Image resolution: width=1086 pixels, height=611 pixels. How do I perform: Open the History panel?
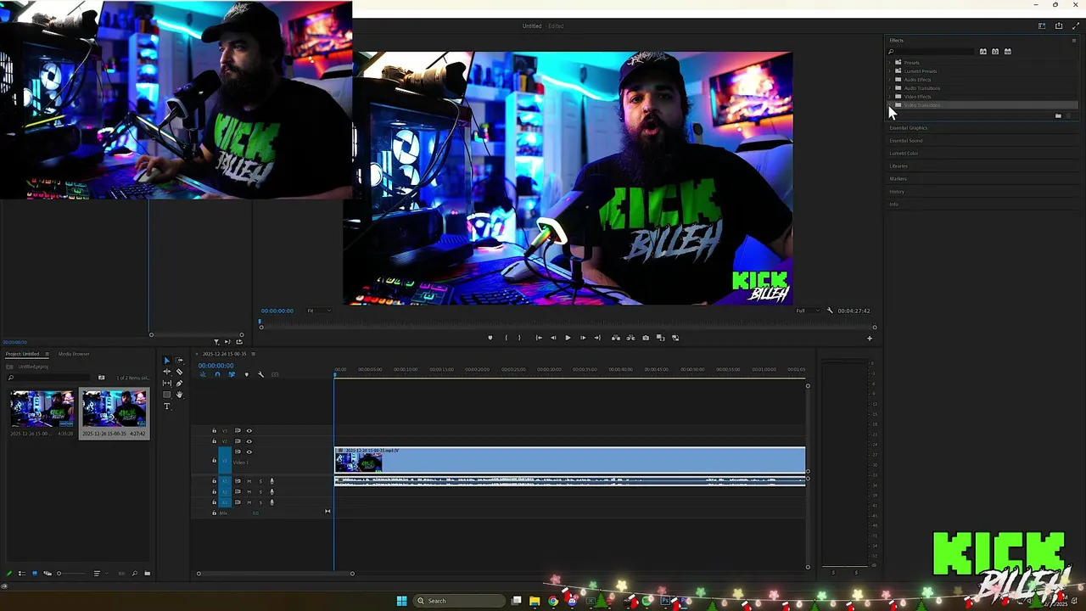pos(897,192)
